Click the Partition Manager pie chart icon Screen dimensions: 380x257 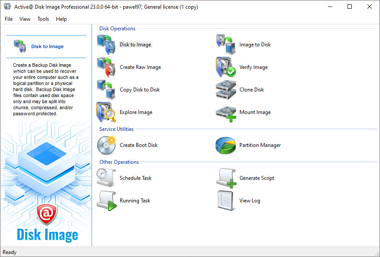pyautogui.click(x=226, y=145)
